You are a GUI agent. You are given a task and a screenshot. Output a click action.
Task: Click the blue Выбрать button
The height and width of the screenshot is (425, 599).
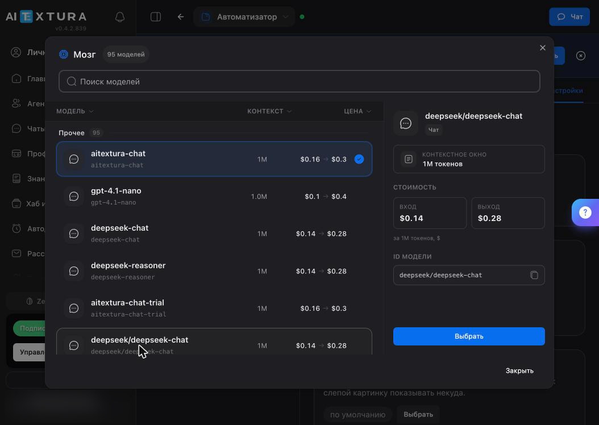tap(469, 336)
